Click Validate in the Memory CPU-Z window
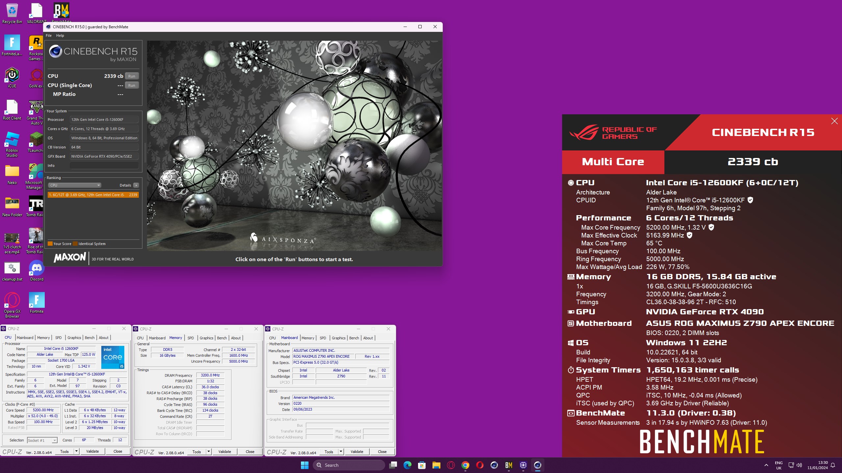Viewport: 842px width, 473px height. (225, 452)
